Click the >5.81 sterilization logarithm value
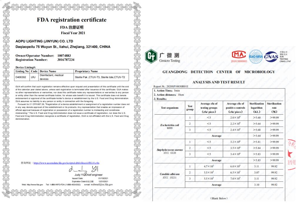 click(257, 142)
